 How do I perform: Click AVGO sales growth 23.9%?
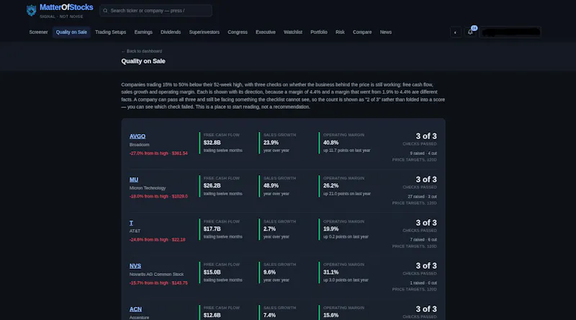coord(271,143)
